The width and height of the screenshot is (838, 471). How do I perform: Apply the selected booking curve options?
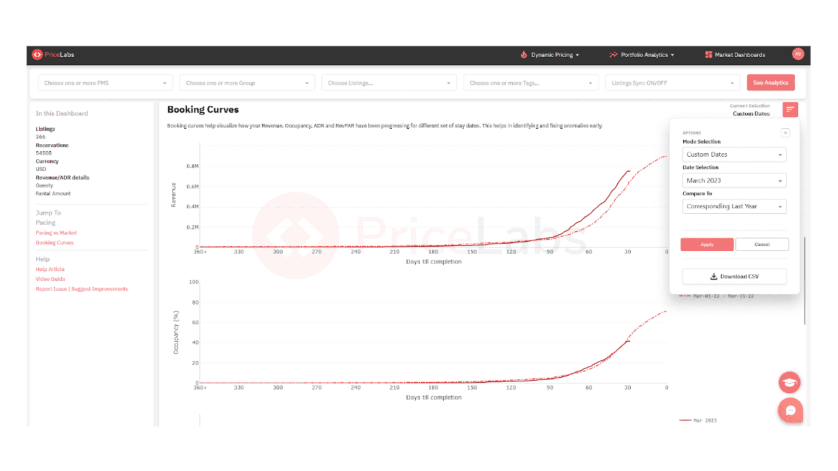pos(707,244)
